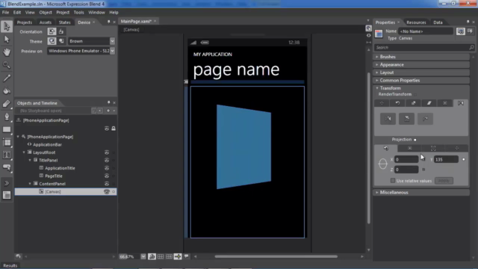Open the Skew transform tab

click(x=429, y=103)
